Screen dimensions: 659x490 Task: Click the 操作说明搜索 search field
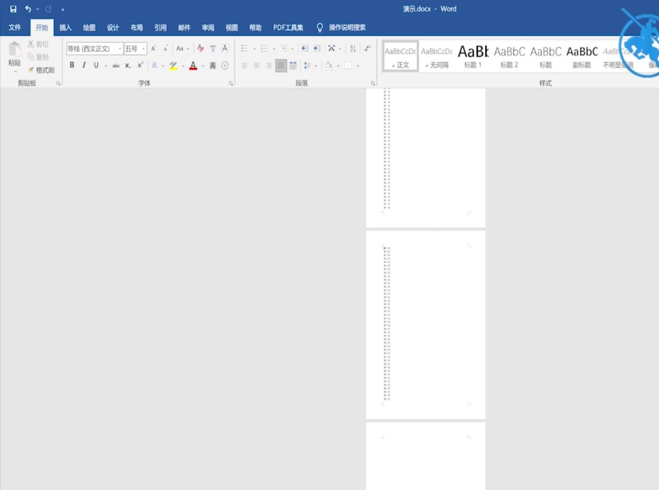pos(347,27)
